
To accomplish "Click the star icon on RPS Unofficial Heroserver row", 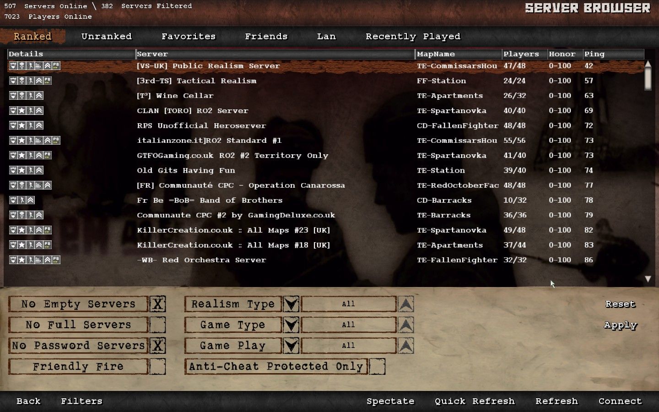I will pyautogui.click(x=22, y=125).
